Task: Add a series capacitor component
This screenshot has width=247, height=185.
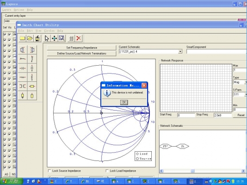Action: 23,68
